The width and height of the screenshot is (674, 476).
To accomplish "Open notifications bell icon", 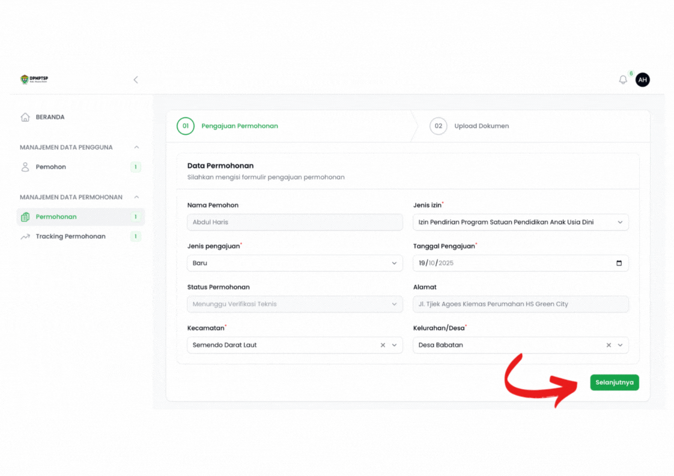I will [x=623, y=80].
